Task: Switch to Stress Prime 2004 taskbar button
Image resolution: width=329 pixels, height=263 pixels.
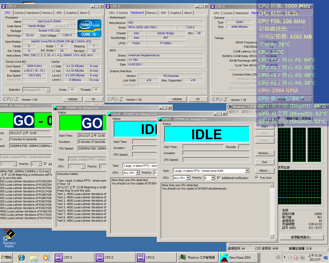Action: [239, 257]
